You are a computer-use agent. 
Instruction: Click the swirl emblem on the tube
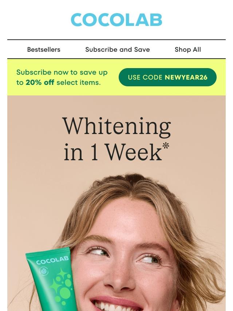click(x=44, y=271)
